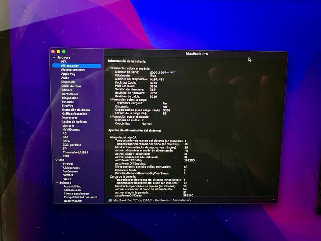Viewport: 321px width, 241px height.
Task: Click the firmware version value 2d31
Action: click(x=153, y=90)
